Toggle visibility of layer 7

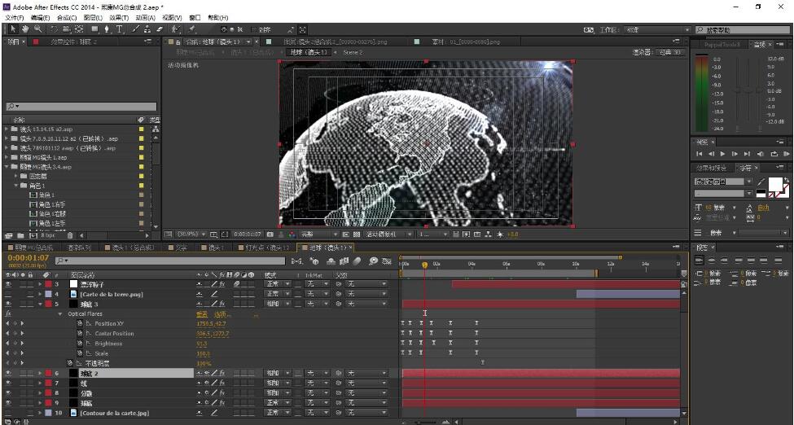tap(8, 383)
